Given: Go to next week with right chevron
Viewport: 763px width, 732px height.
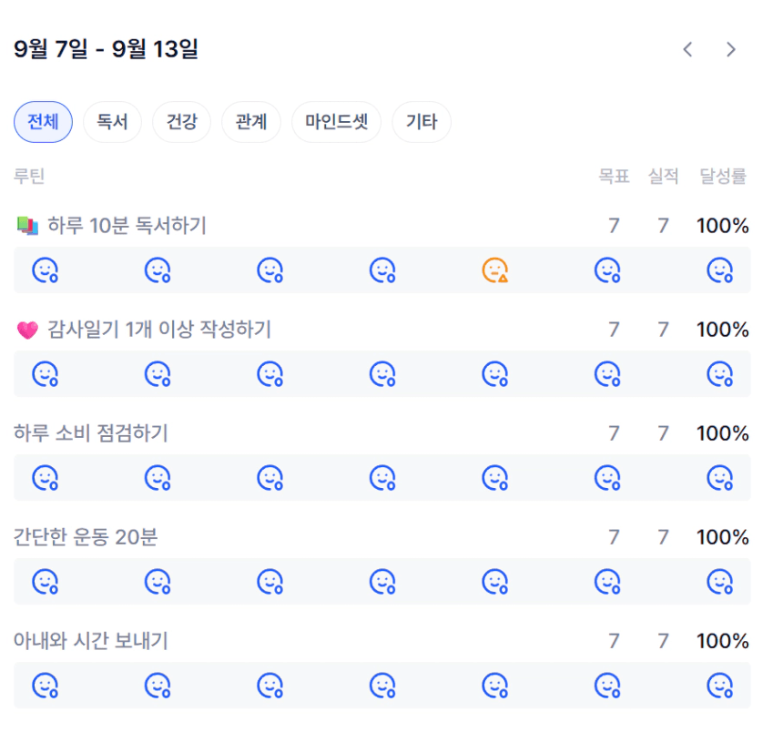Looking at the screenshot, I should pyautogui.click(x=730, y=49).
